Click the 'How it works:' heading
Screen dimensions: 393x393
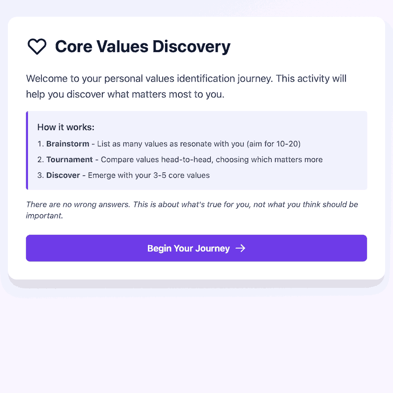click(66, 127)
